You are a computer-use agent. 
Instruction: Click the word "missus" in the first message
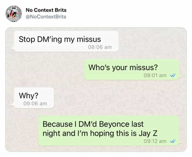click(89, 39)
